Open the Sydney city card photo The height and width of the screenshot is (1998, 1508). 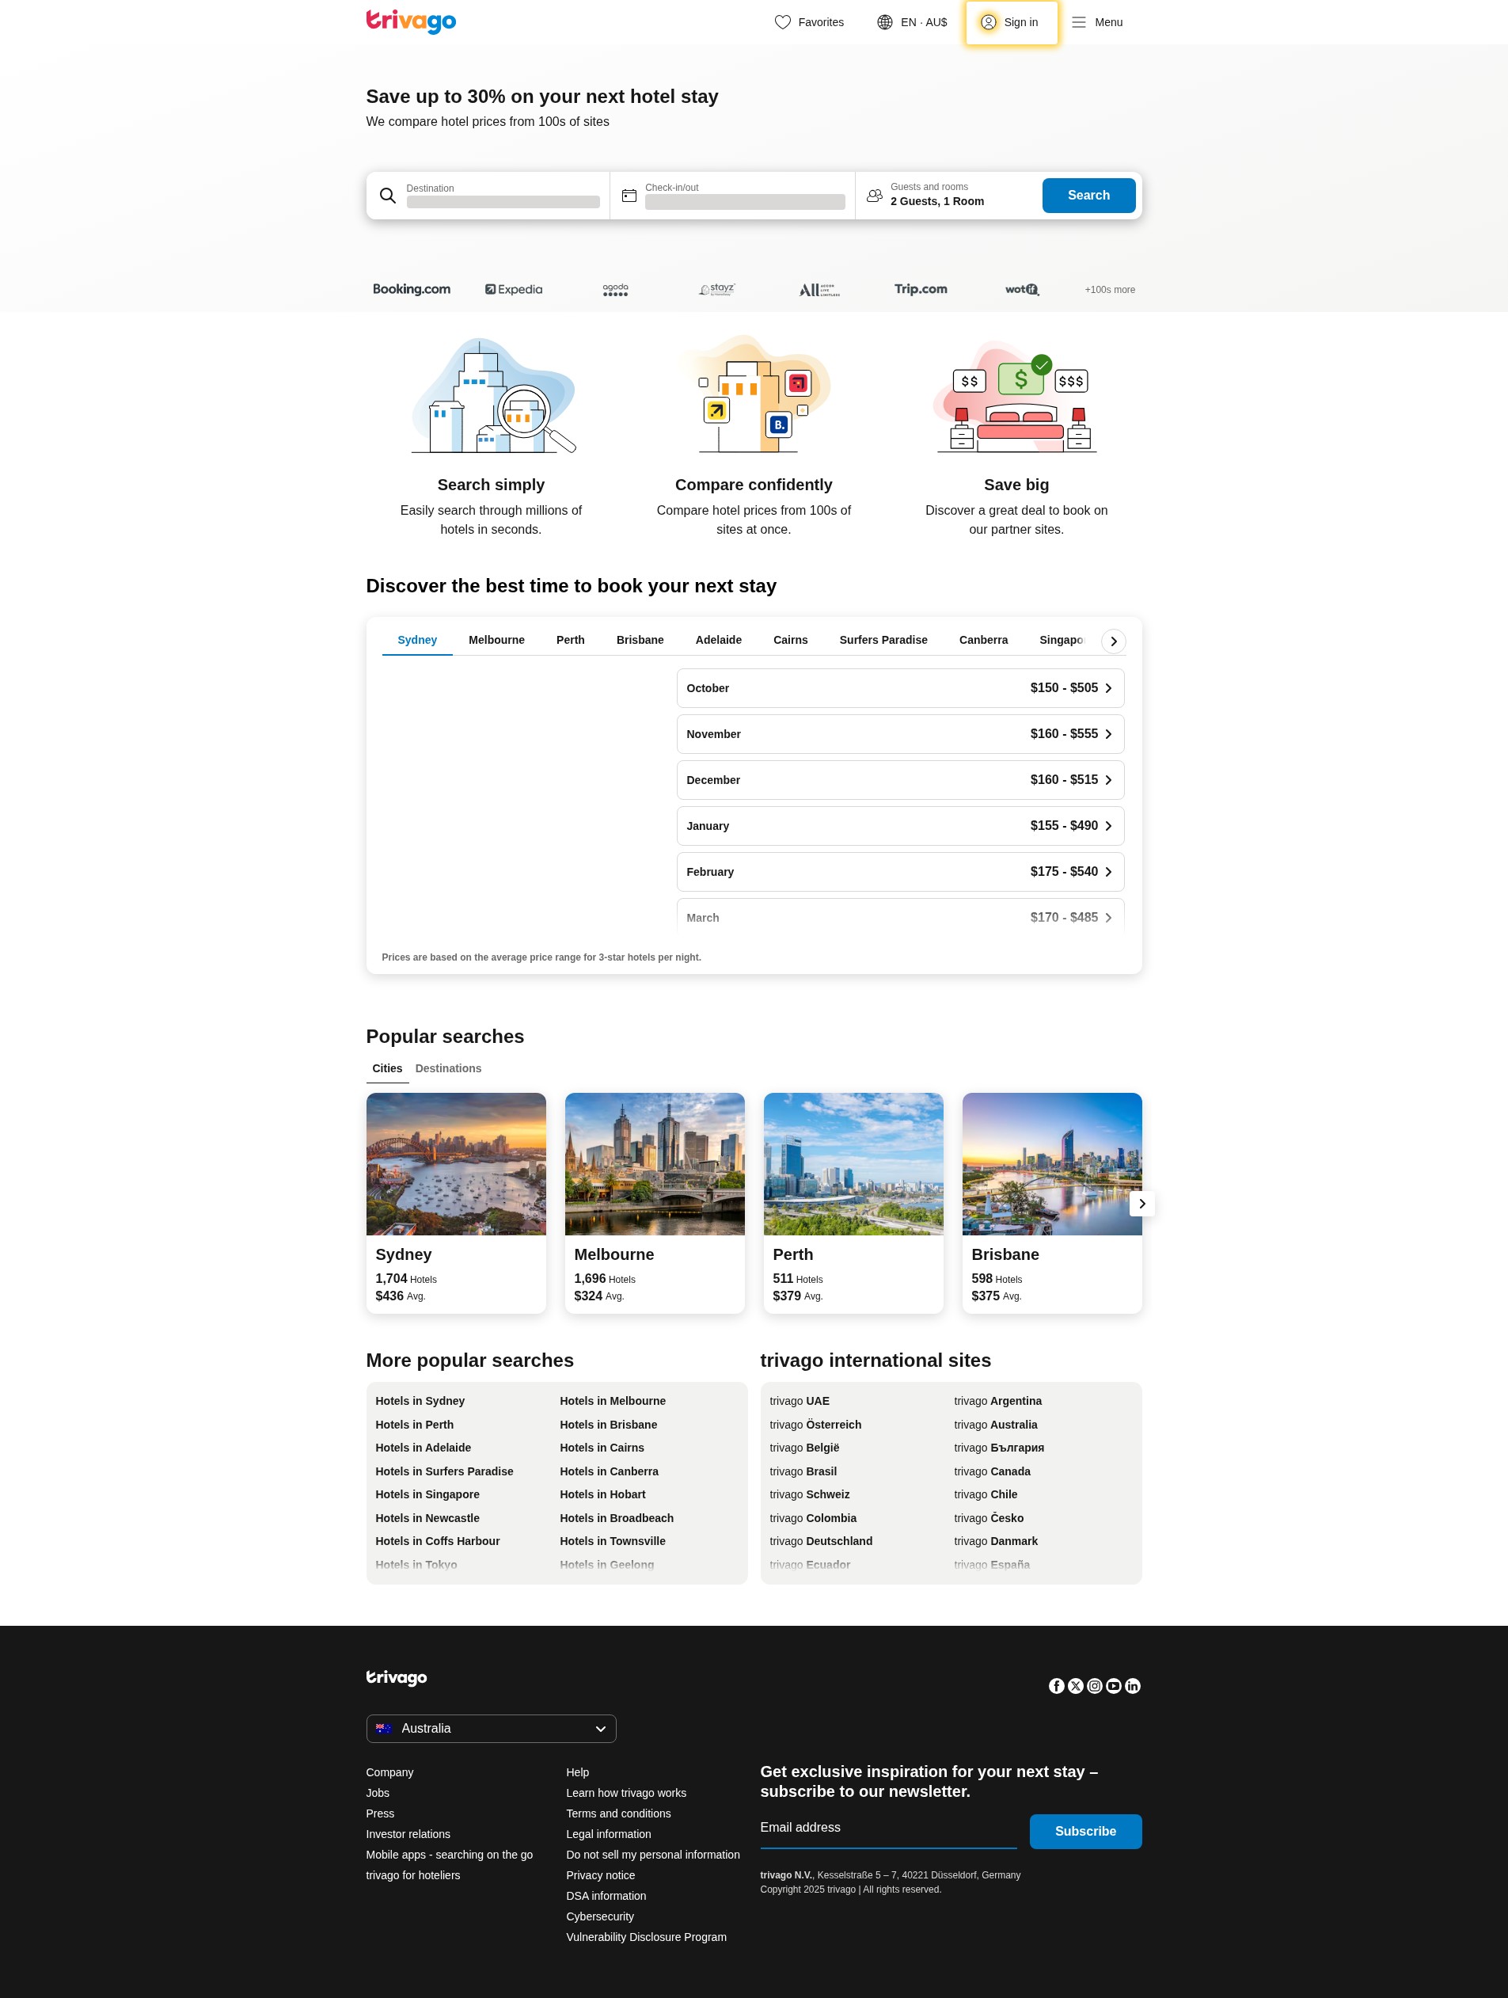[x=456, y=1163]
